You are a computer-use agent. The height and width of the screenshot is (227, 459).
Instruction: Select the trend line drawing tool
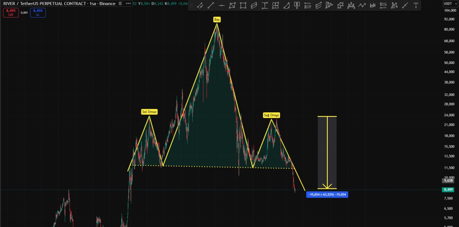(x=211, y=5)
